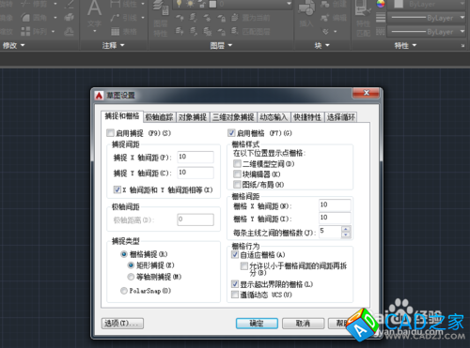Click the 选项(T)... options button
This screenshot has width=470, height=348.
pyautogui.click(x=122, y=324)
